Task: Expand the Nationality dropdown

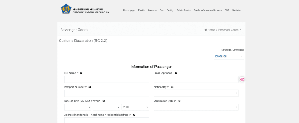Action: tap(196, 93)
